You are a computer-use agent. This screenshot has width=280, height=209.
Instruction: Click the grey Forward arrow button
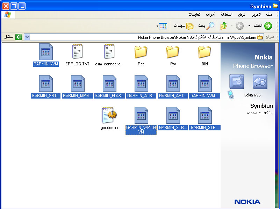(x=240, y=26)
